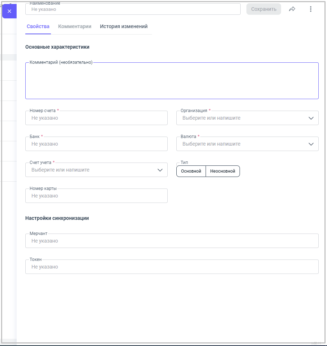The image size is (327, 346).
Task: Click into the Наименование field
Action: (133, 9)
